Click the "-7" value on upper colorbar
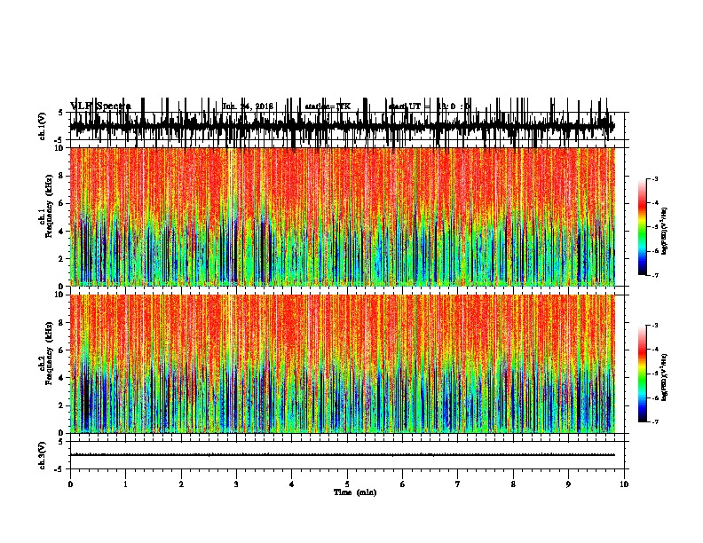 (x=654, y=275)
